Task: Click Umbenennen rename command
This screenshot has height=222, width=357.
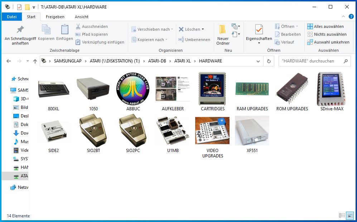Action: pos(194,40)
